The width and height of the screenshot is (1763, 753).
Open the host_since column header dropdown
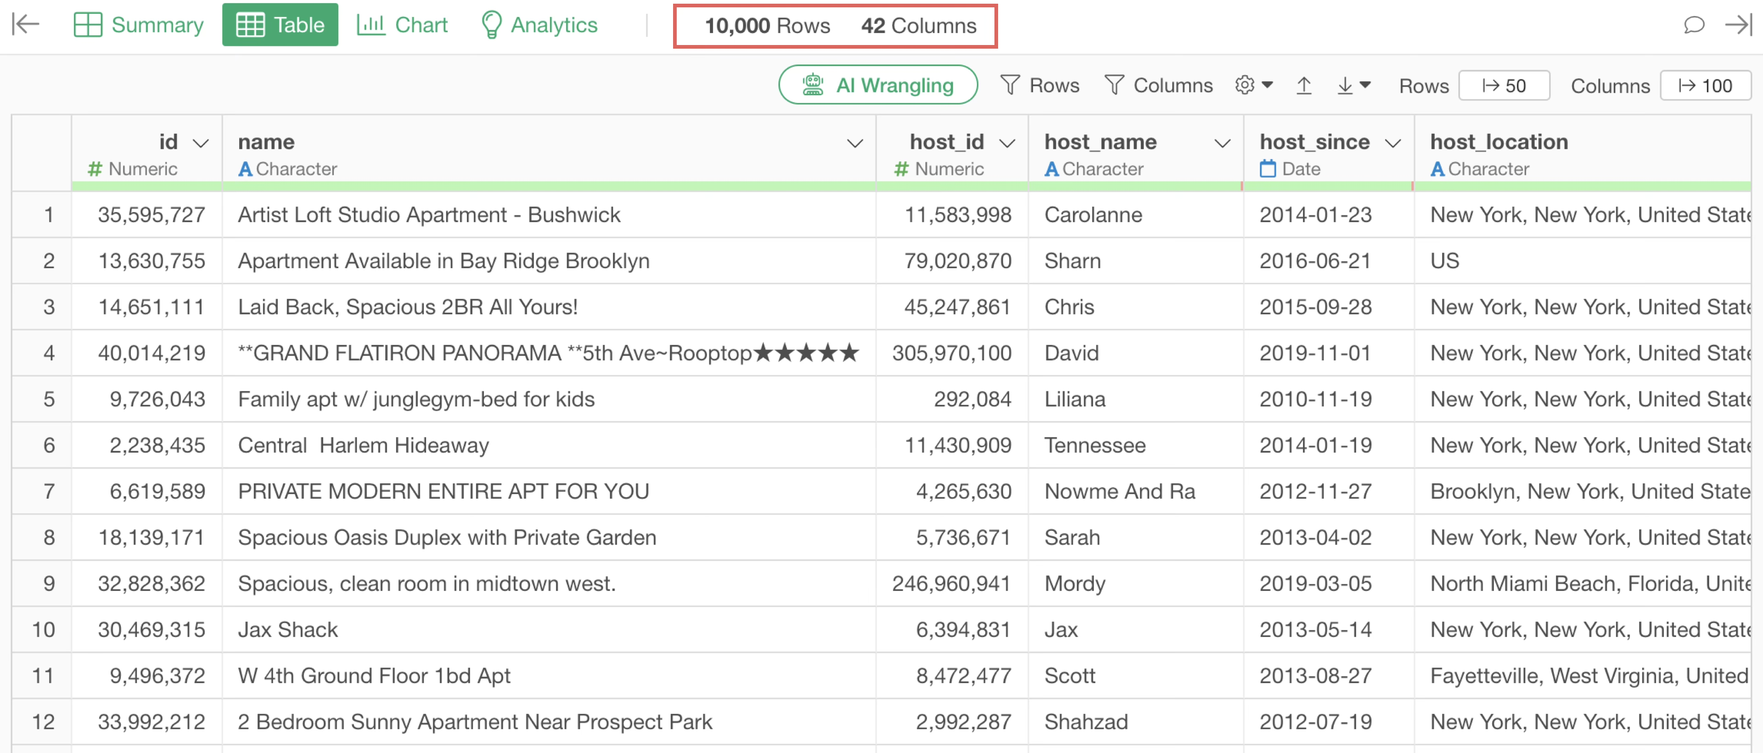[1392, 143]
